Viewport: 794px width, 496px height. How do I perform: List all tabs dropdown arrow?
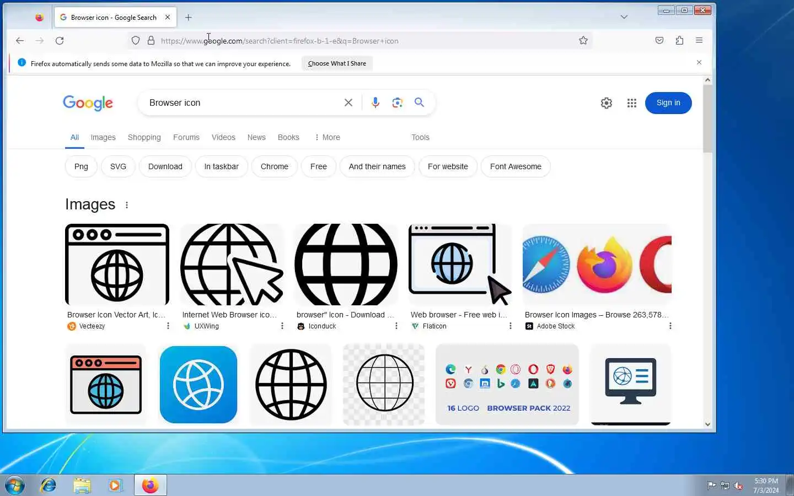click(x=624, y=17)
